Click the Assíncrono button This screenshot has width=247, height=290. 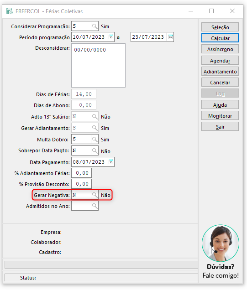click(220, 49)
